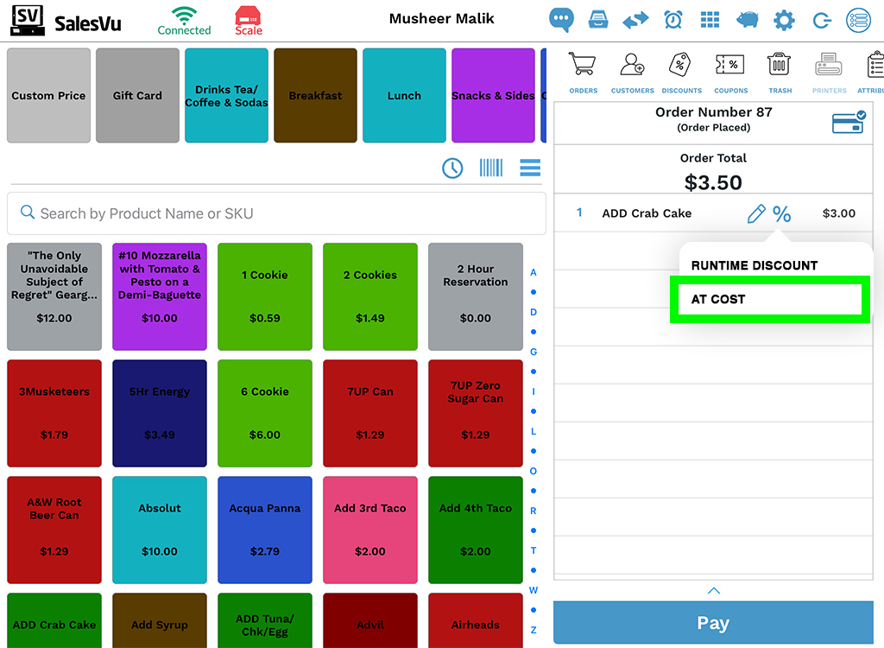Image resolution: width=884 pixels, height=648 pixels.
Task: Click the refresh sync icon
Action: pos(822,21)
